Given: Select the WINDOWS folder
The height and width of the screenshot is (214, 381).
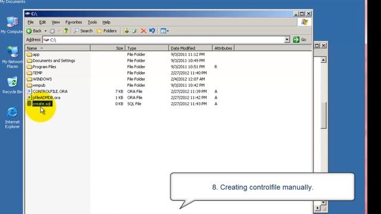Looking at the screenshot, I should coord(42,79).
